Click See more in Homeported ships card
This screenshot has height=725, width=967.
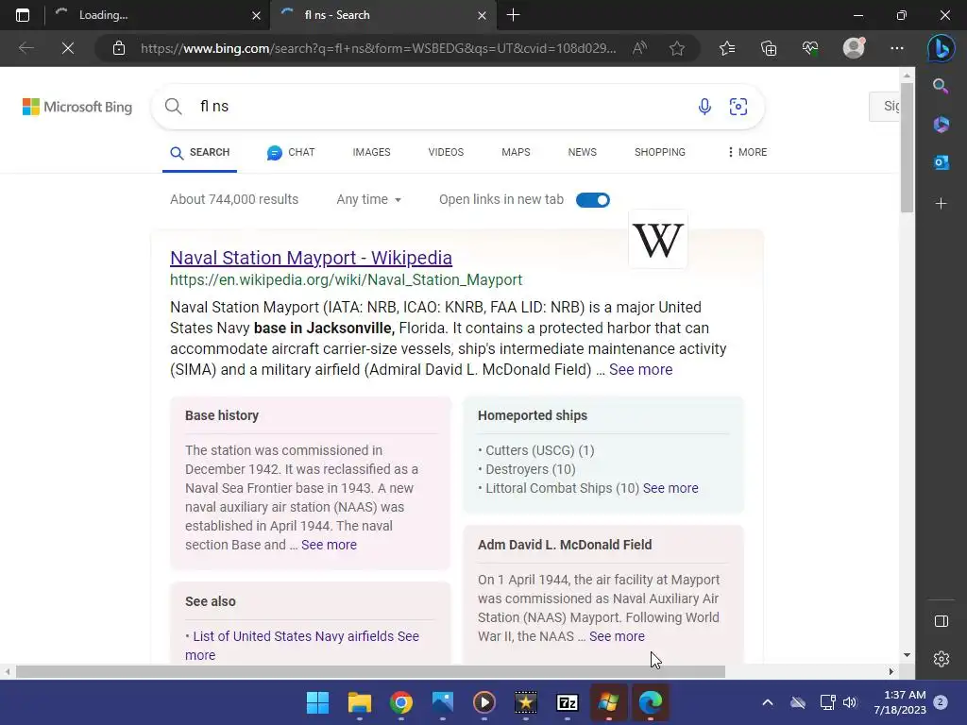(670, 488)
